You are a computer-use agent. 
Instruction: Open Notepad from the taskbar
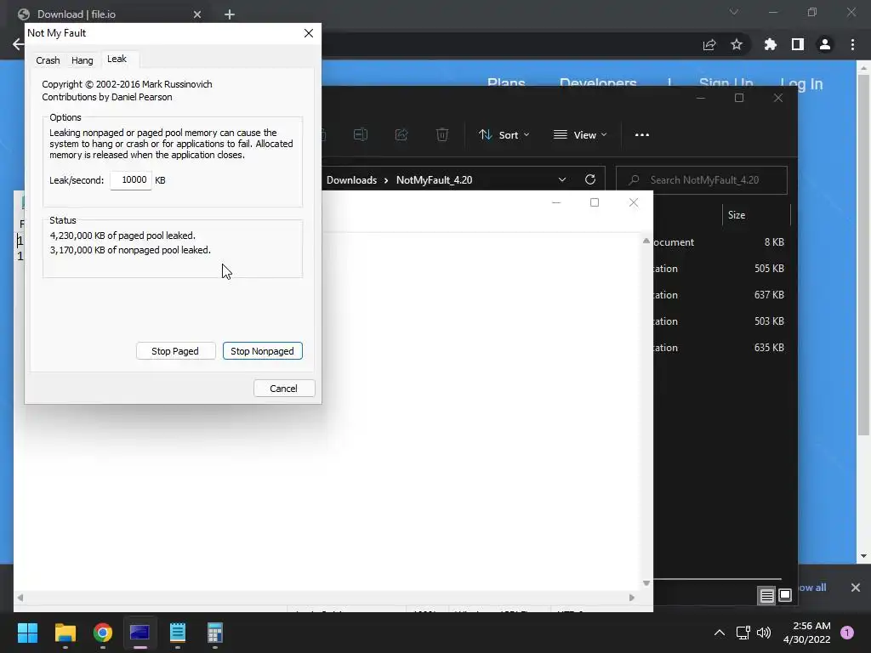(178, 633)
